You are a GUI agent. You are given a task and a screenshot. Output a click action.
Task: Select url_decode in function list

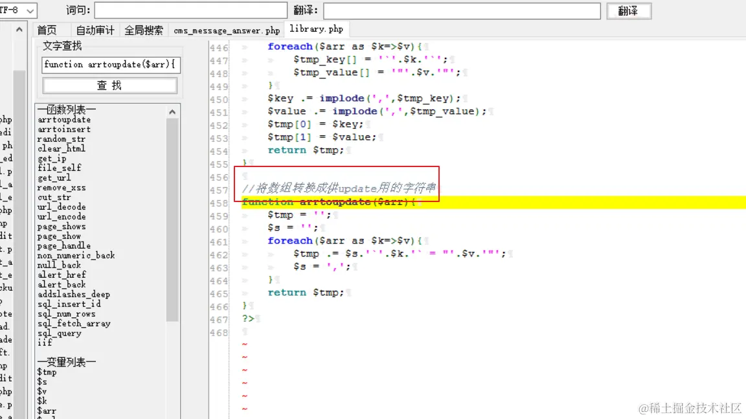coord(62,207)
